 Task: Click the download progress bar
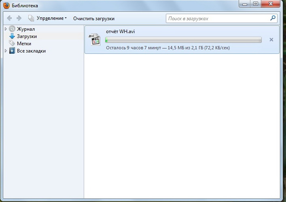pos(183,40)
